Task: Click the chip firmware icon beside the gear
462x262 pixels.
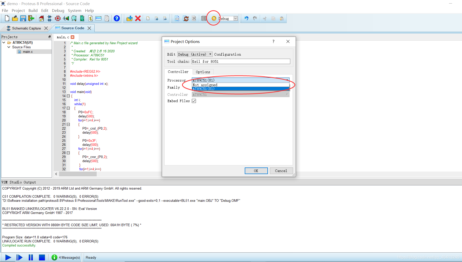Action: [x=204, y=18]
